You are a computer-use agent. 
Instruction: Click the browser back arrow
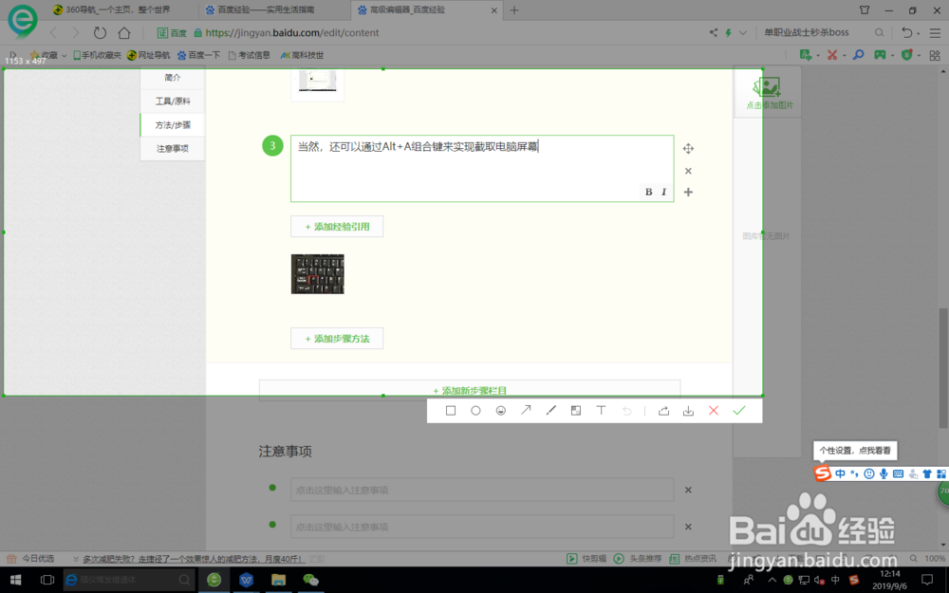53,32
